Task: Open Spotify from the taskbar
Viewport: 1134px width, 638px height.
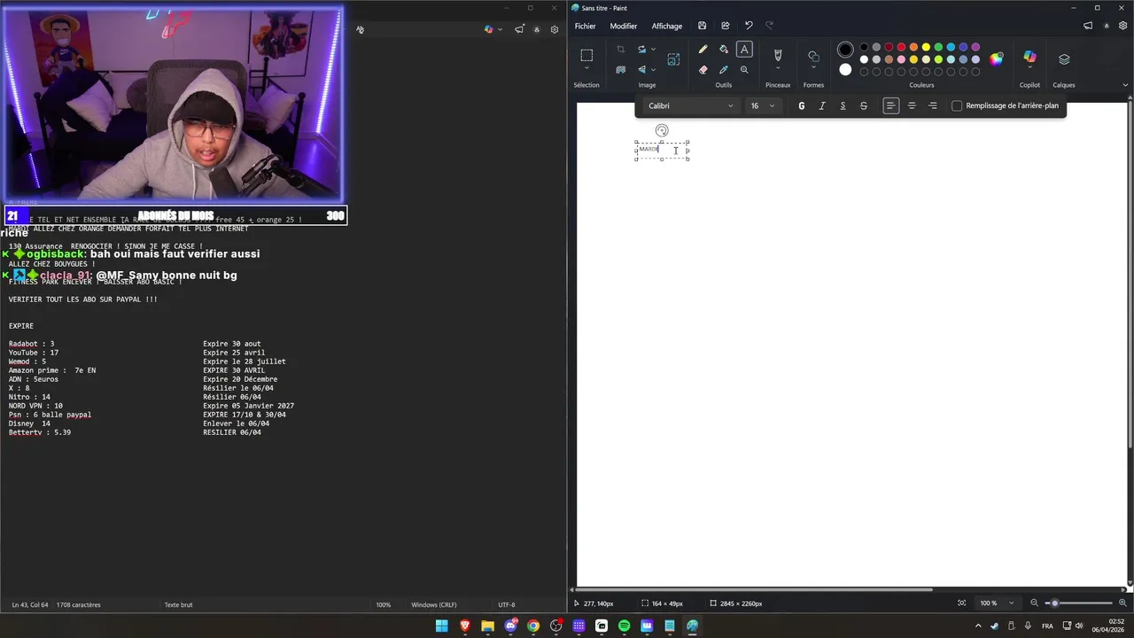Action: tap(624, 626)
